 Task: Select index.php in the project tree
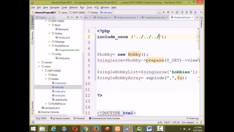click(x=58, y=91)
